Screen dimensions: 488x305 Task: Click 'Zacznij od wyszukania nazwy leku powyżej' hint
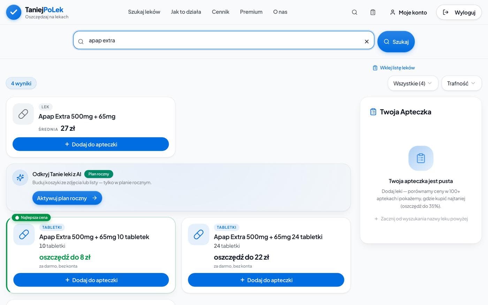421,219
